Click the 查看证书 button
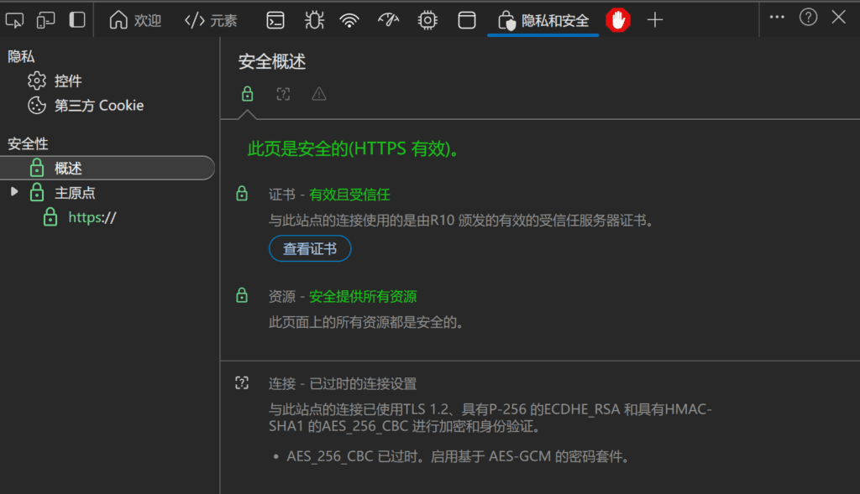The width and height of the screenshot is (860, 494). click(309, 248)
